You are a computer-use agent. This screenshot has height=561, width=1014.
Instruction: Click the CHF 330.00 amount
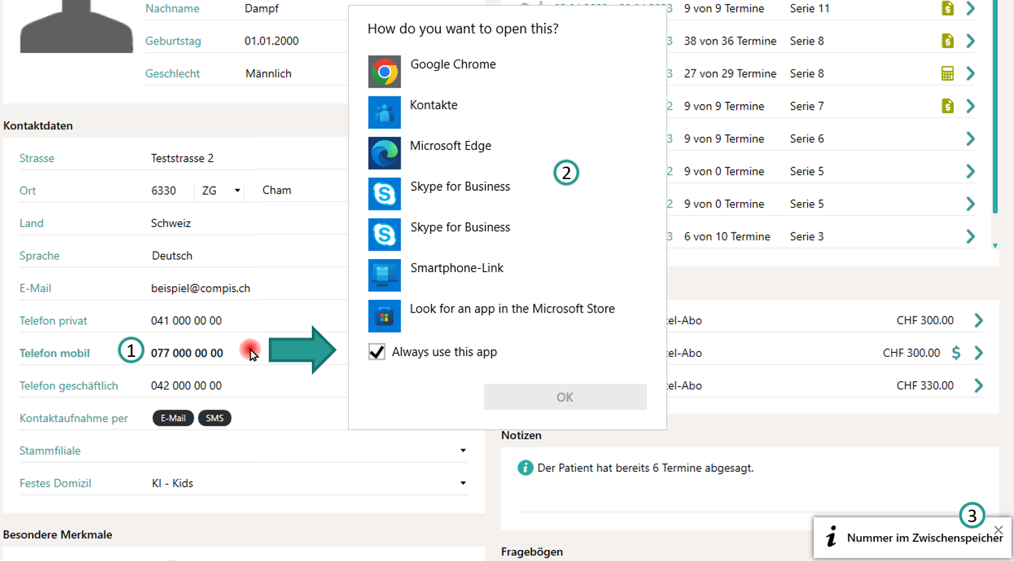coord(925,385)
